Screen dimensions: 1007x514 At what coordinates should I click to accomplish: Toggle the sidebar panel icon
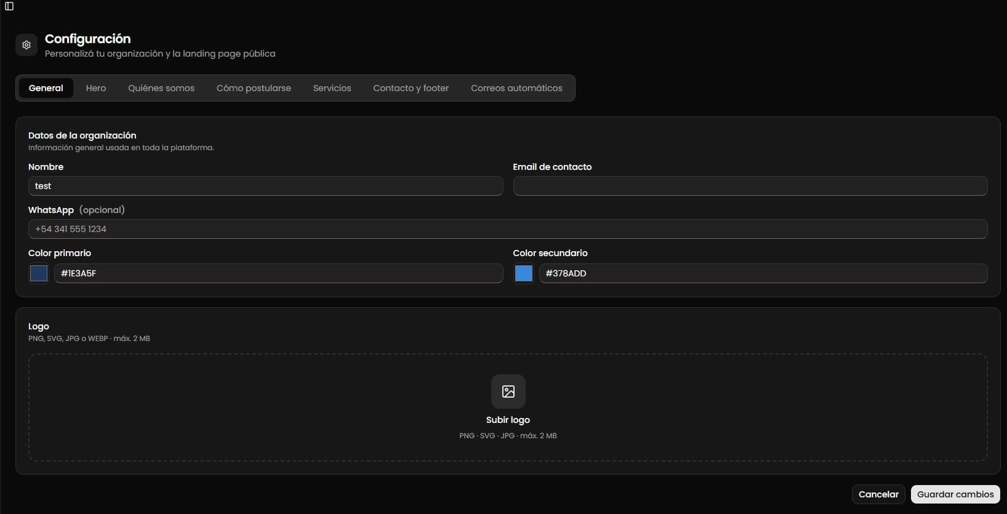(x=9, y=6)
